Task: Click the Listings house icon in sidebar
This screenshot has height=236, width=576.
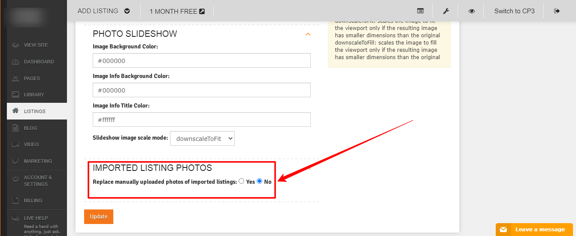Action: (16, 111)
